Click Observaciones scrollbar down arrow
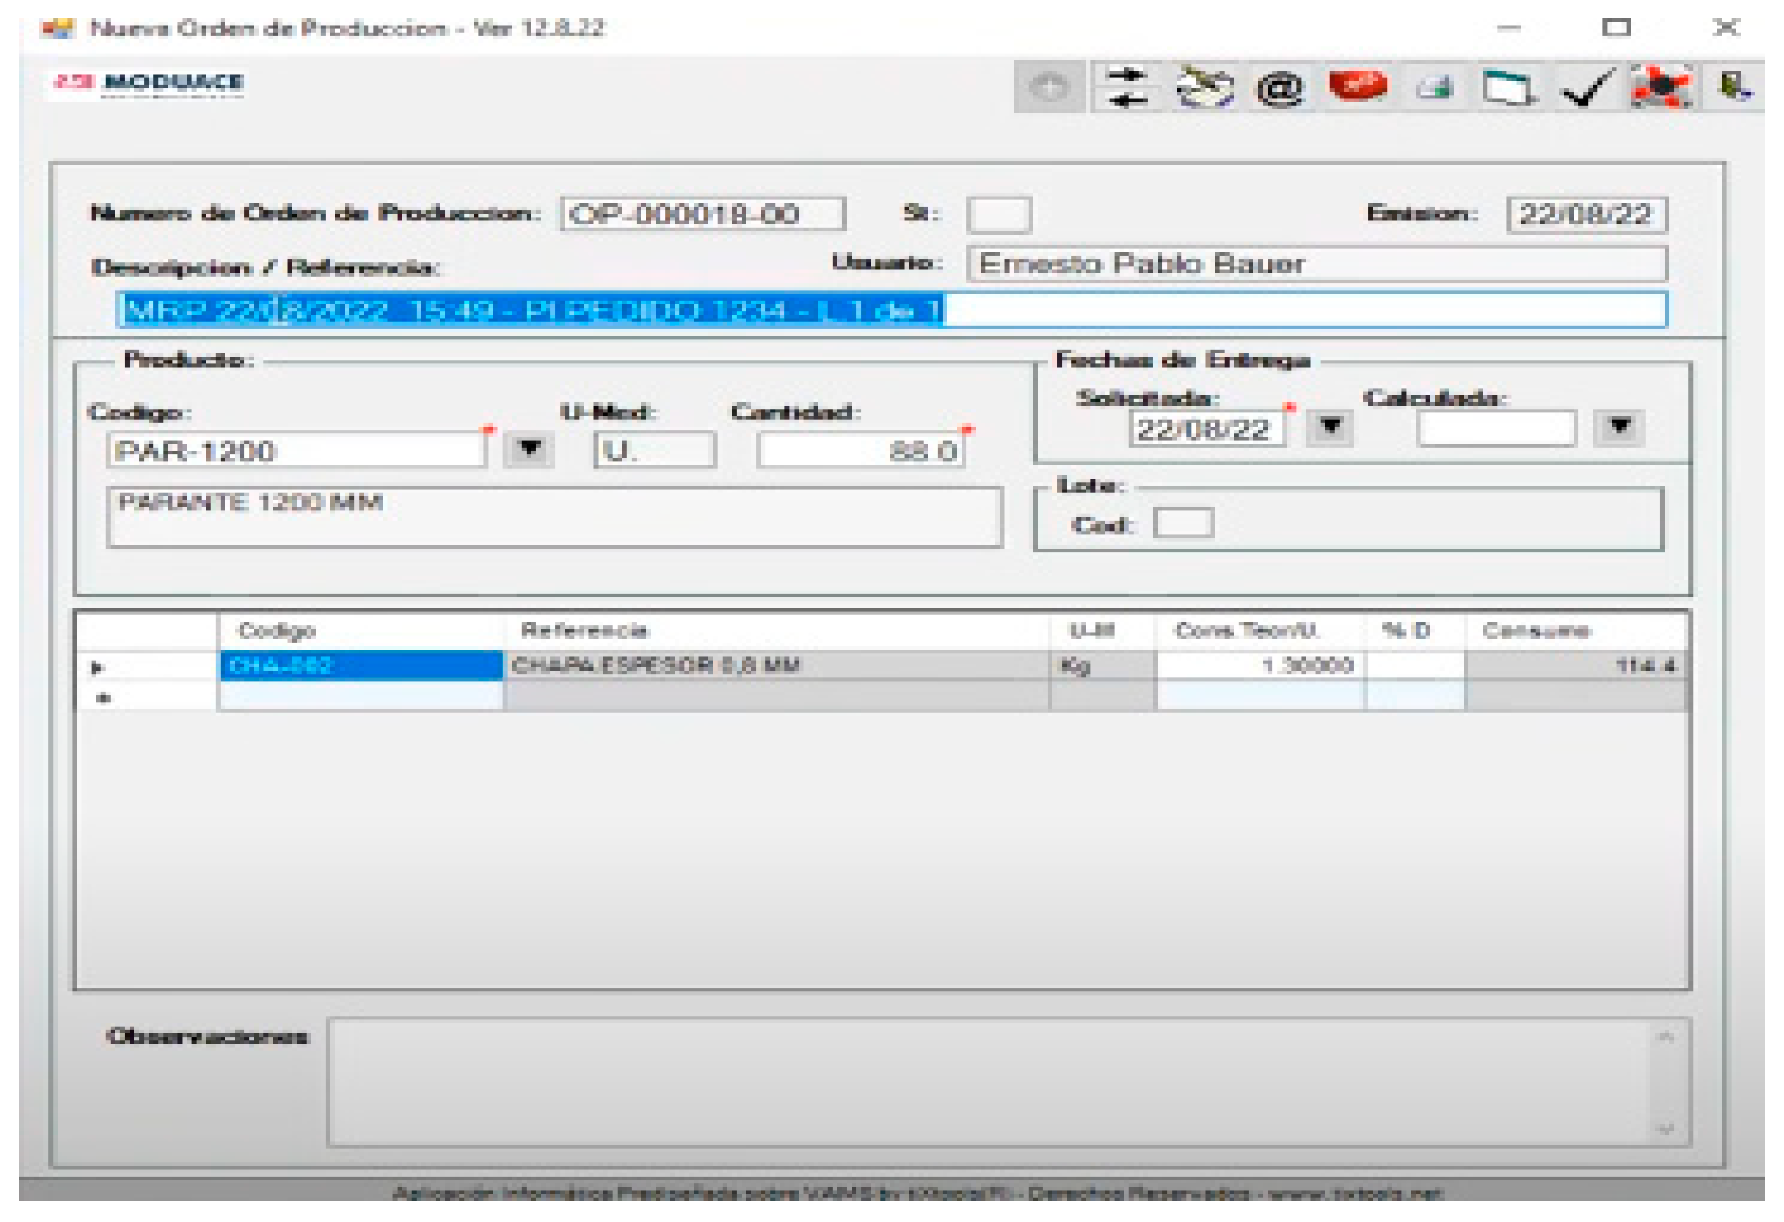1784x1222 pixels. [1665, 1128]
